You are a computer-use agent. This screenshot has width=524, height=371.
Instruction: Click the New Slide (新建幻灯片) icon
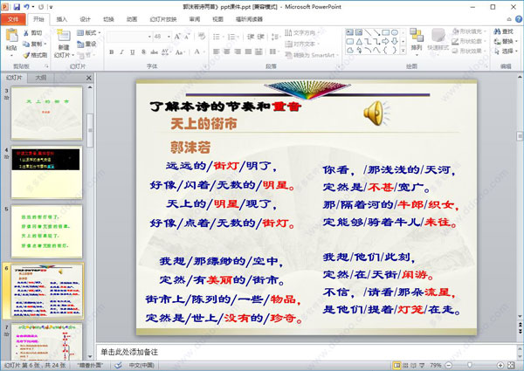pos(64,36)
